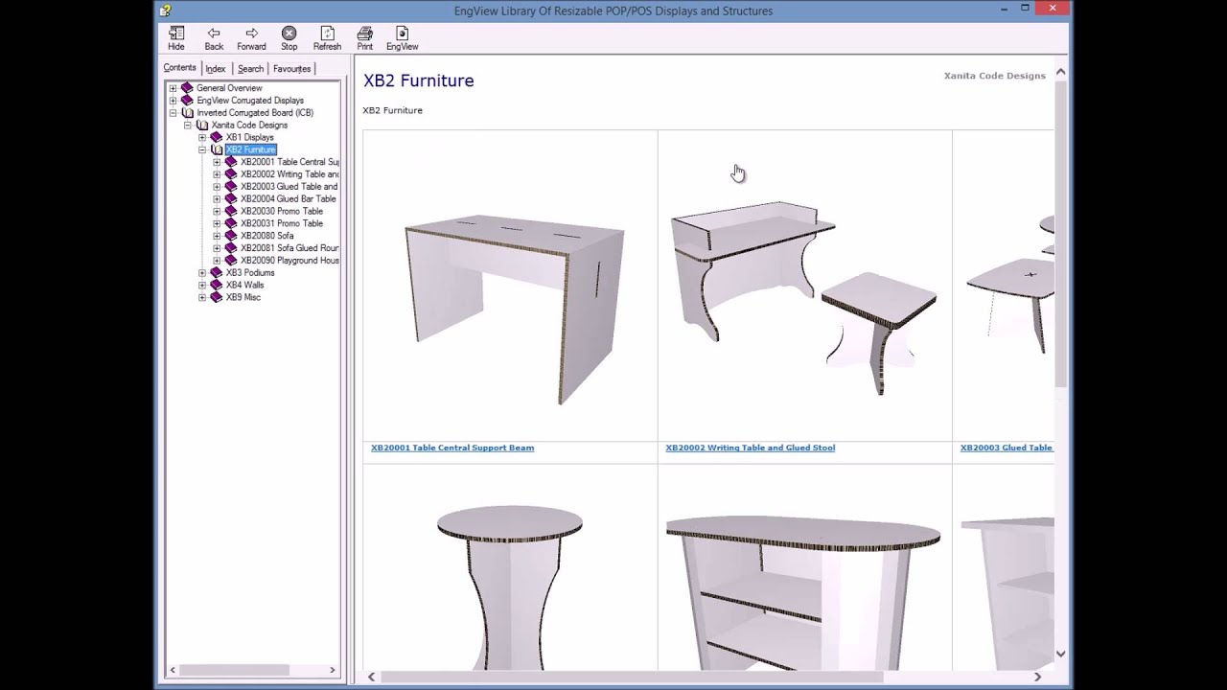Expand the XB20001 Table Central node
The image size is (1227, 690).
(x=217, y=162)
